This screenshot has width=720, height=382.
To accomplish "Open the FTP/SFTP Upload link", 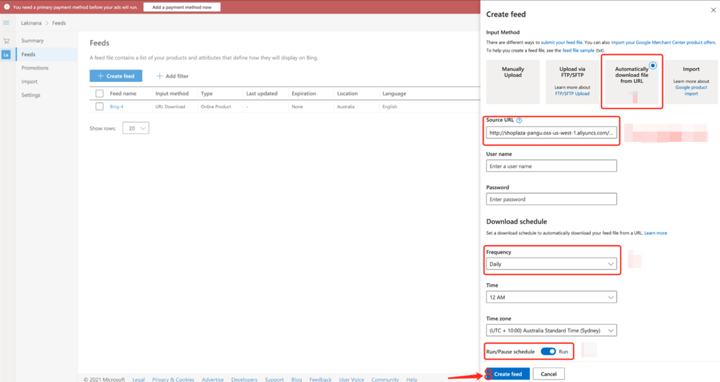I will [x=572, y=93].
